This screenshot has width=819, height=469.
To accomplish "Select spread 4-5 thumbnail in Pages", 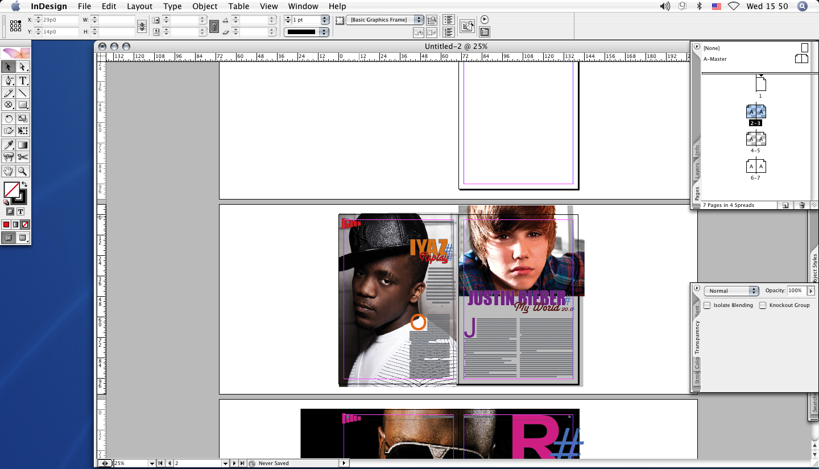I will 756,139.
